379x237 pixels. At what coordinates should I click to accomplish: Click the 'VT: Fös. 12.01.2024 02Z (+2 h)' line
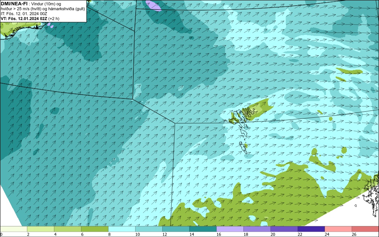tap(30, 19)
